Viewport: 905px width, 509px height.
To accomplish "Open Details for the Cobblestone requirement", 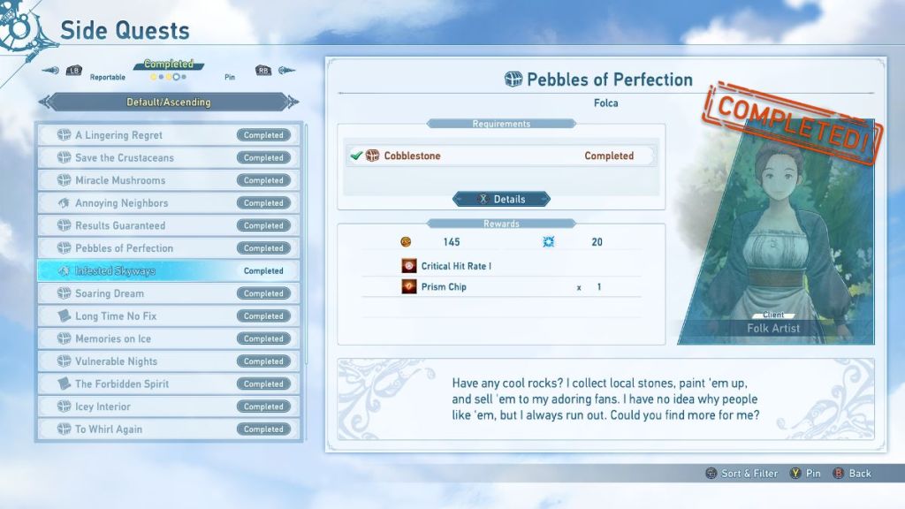I will point(501,200).
